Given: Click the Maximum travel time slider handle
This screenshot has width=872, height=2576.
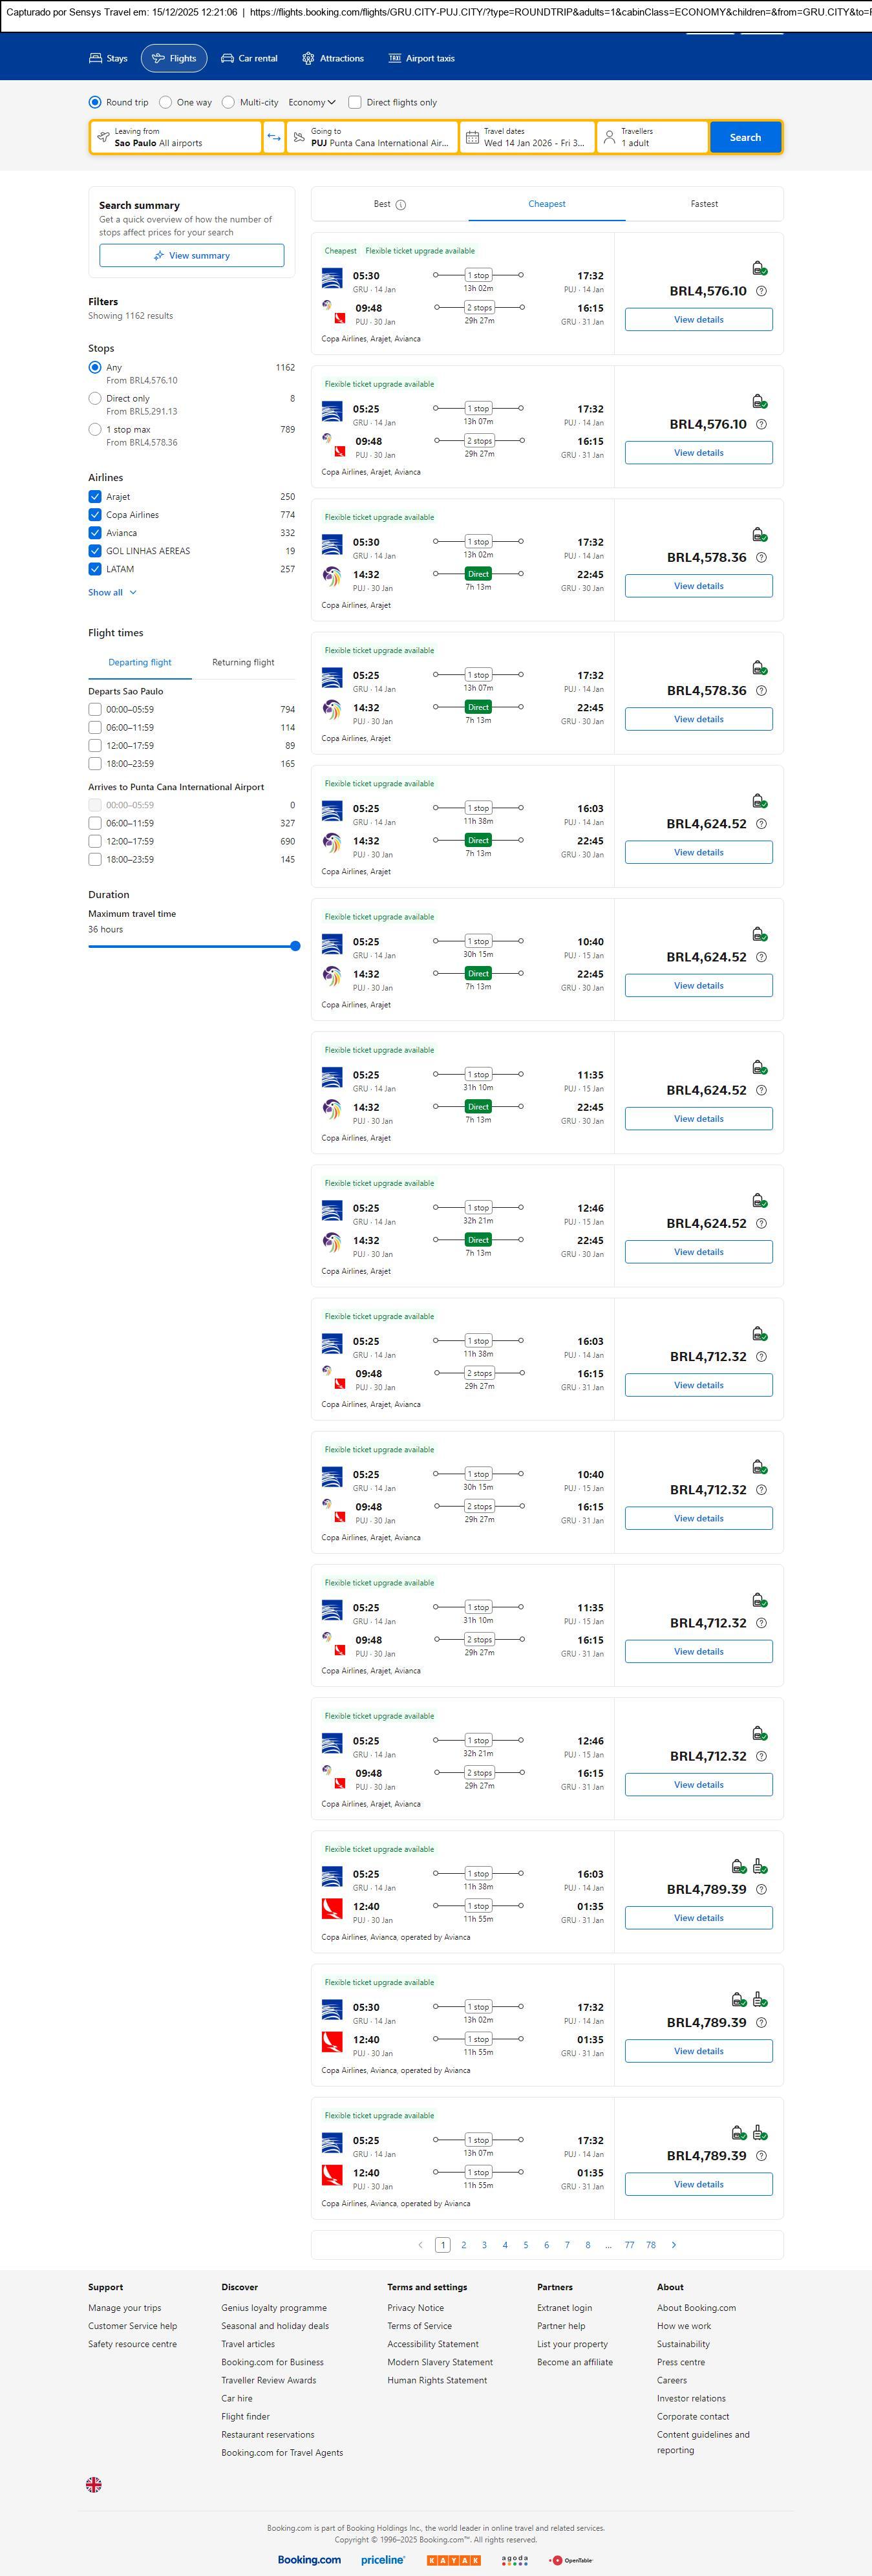Looking at the screenshot, I should (x=295, y=946).
